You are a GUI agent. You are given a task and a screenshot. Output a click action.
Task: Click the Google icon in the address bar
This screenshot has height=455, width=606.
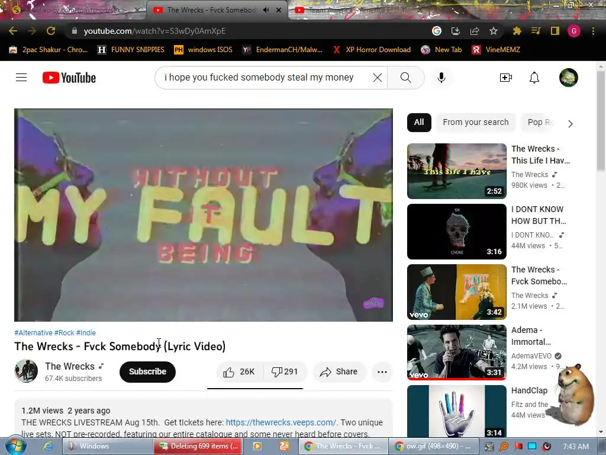[437, 31]
